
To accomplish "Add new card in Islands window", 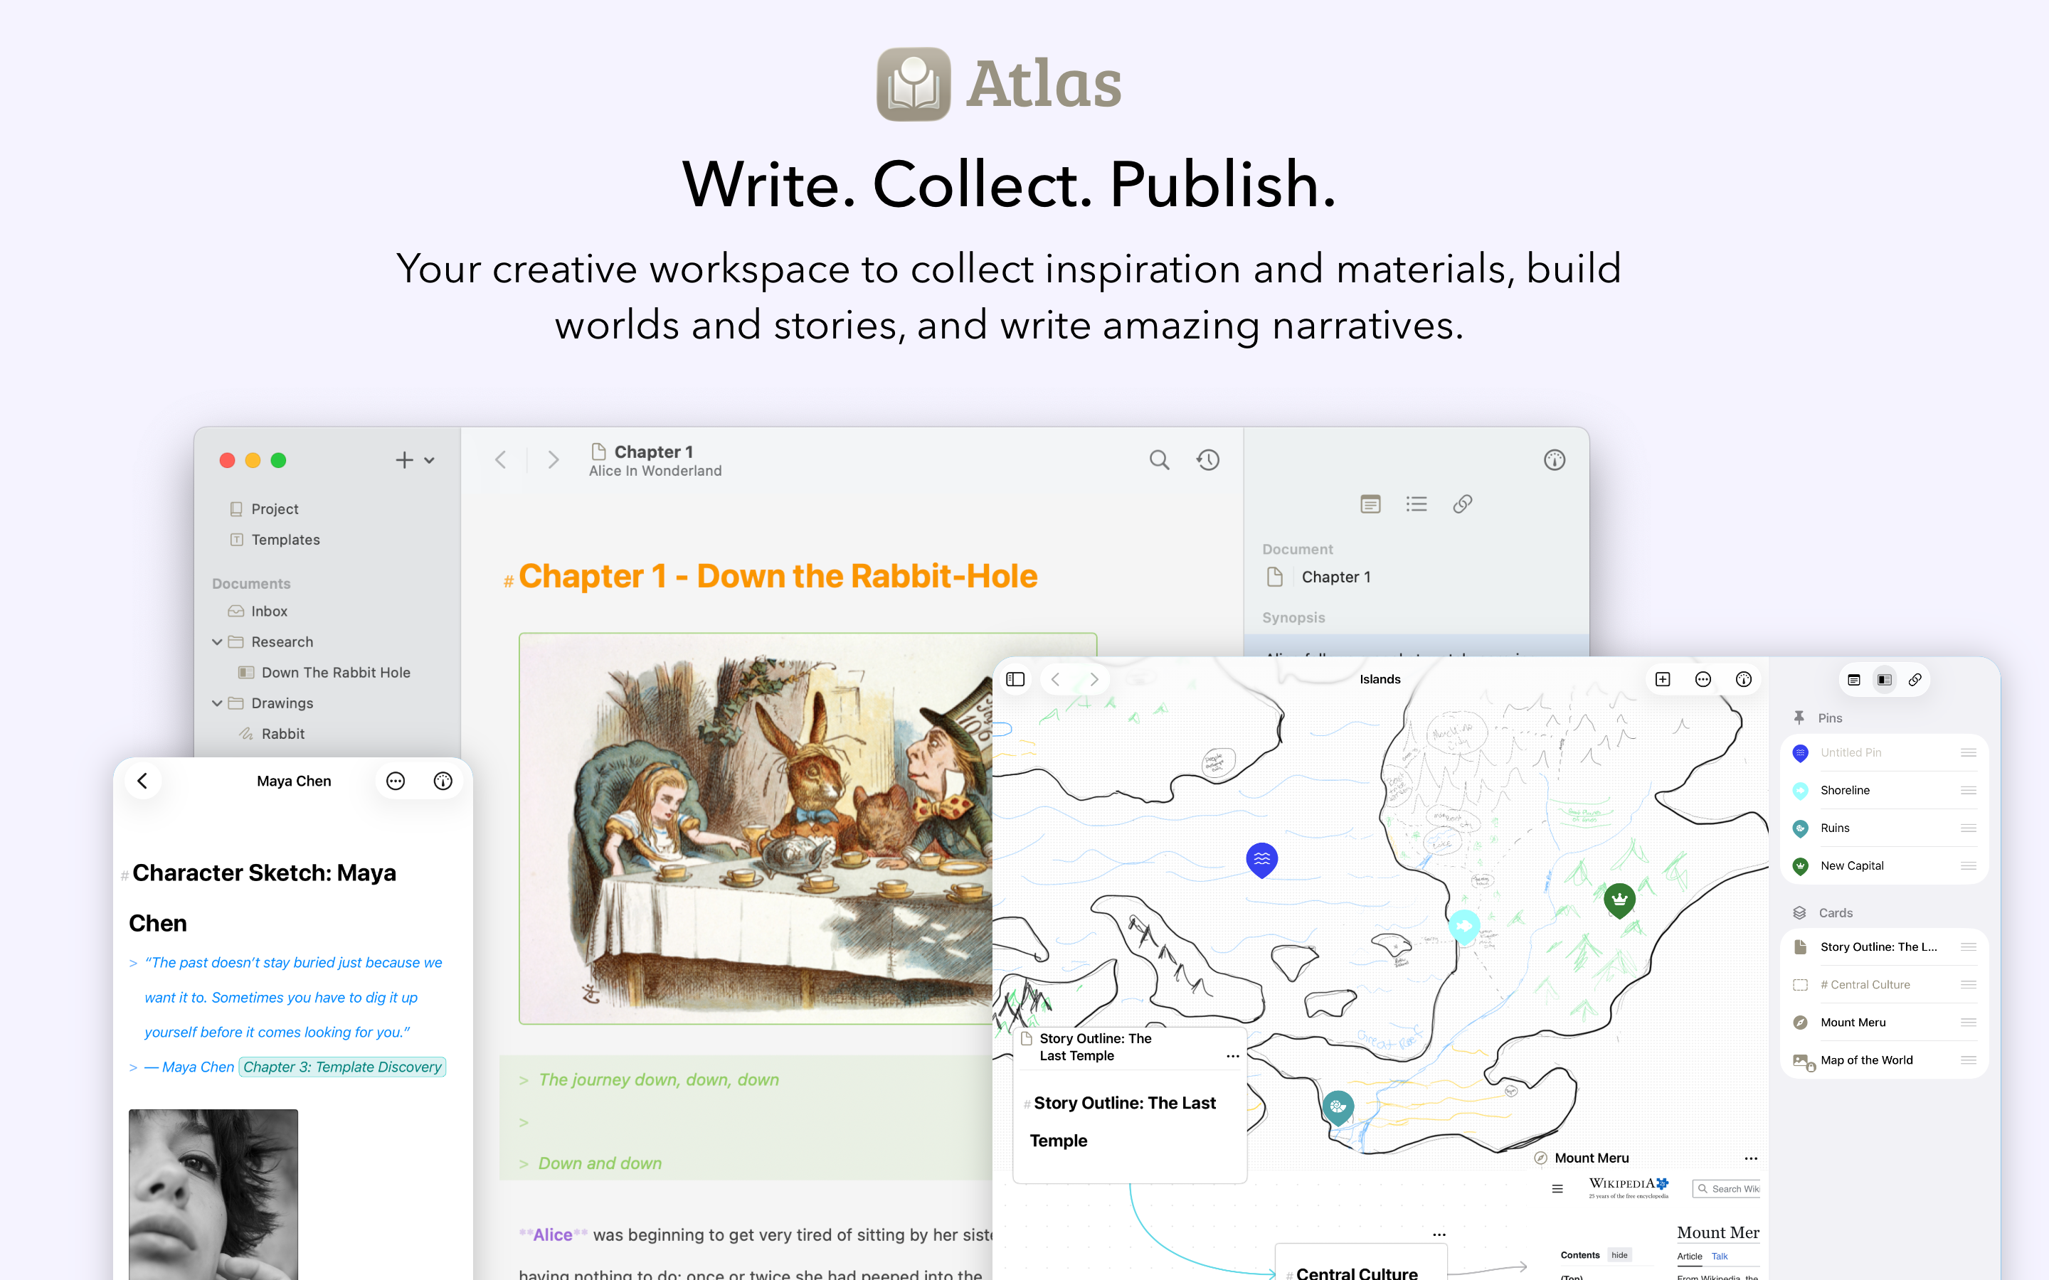I will pyautogui.click(x=1663, y=679).
